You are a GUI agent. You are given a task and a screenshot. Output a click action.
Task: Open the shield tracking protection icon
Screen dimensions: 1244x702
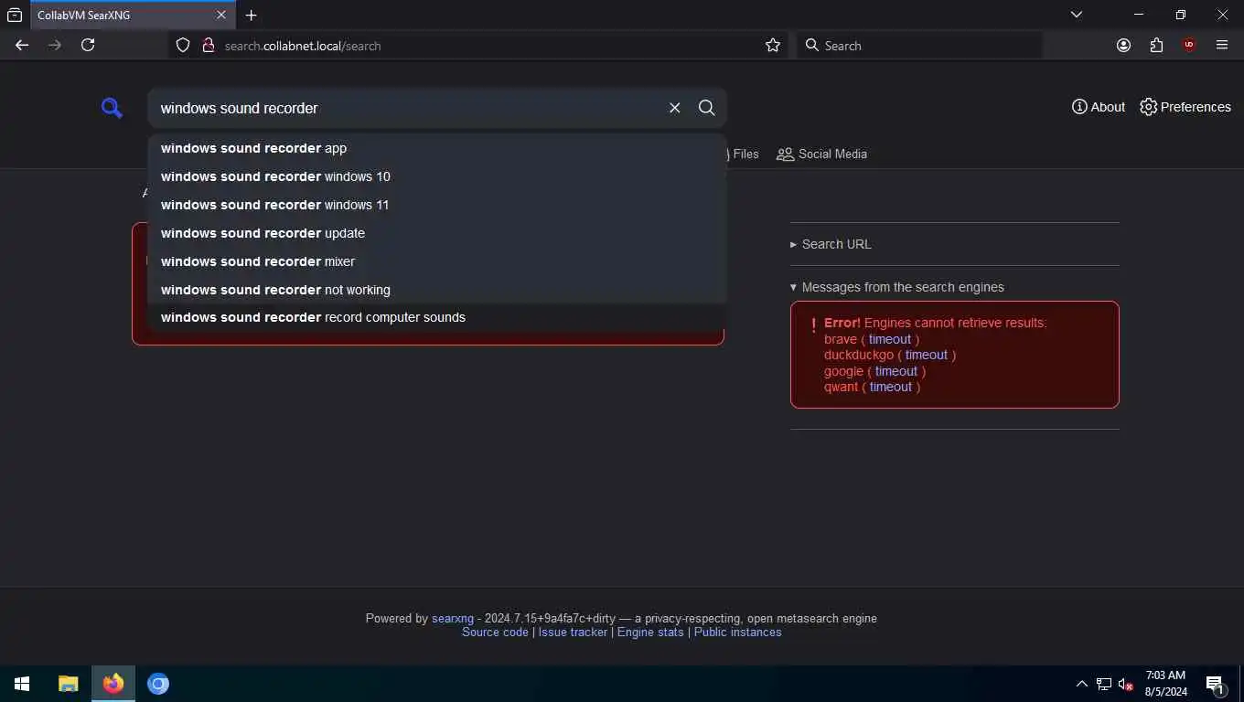tap(183, 45)
